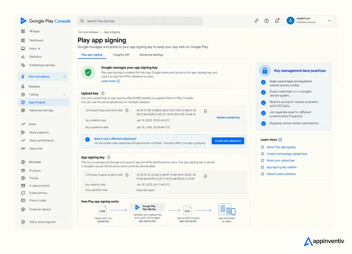Click the 'Want to use a different upload key?' text

pos(115,139)
